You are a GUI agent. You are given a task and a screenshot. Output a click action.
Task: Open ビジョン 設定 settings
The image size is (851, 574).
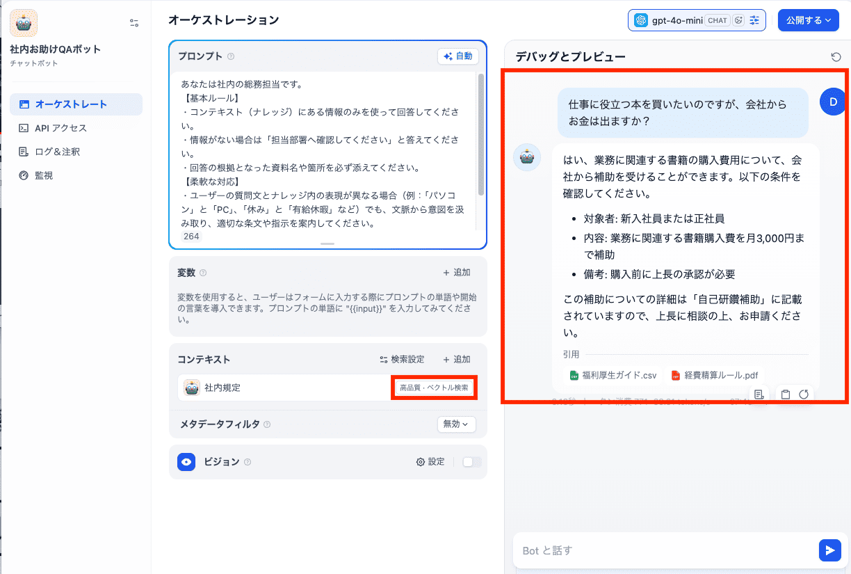(430, 462)
